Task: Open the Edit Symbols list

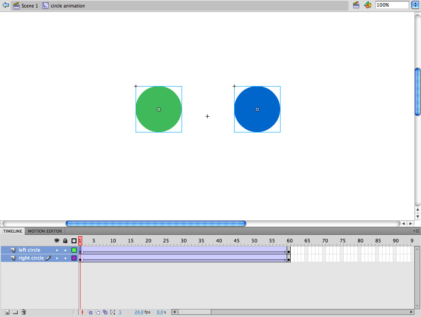Action: [x=368, y=5]
